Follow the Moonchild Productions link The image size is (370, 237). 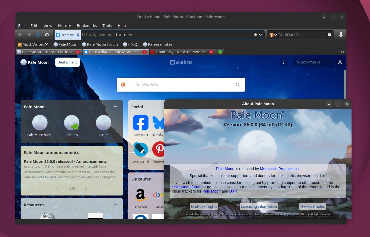point(279,169)
